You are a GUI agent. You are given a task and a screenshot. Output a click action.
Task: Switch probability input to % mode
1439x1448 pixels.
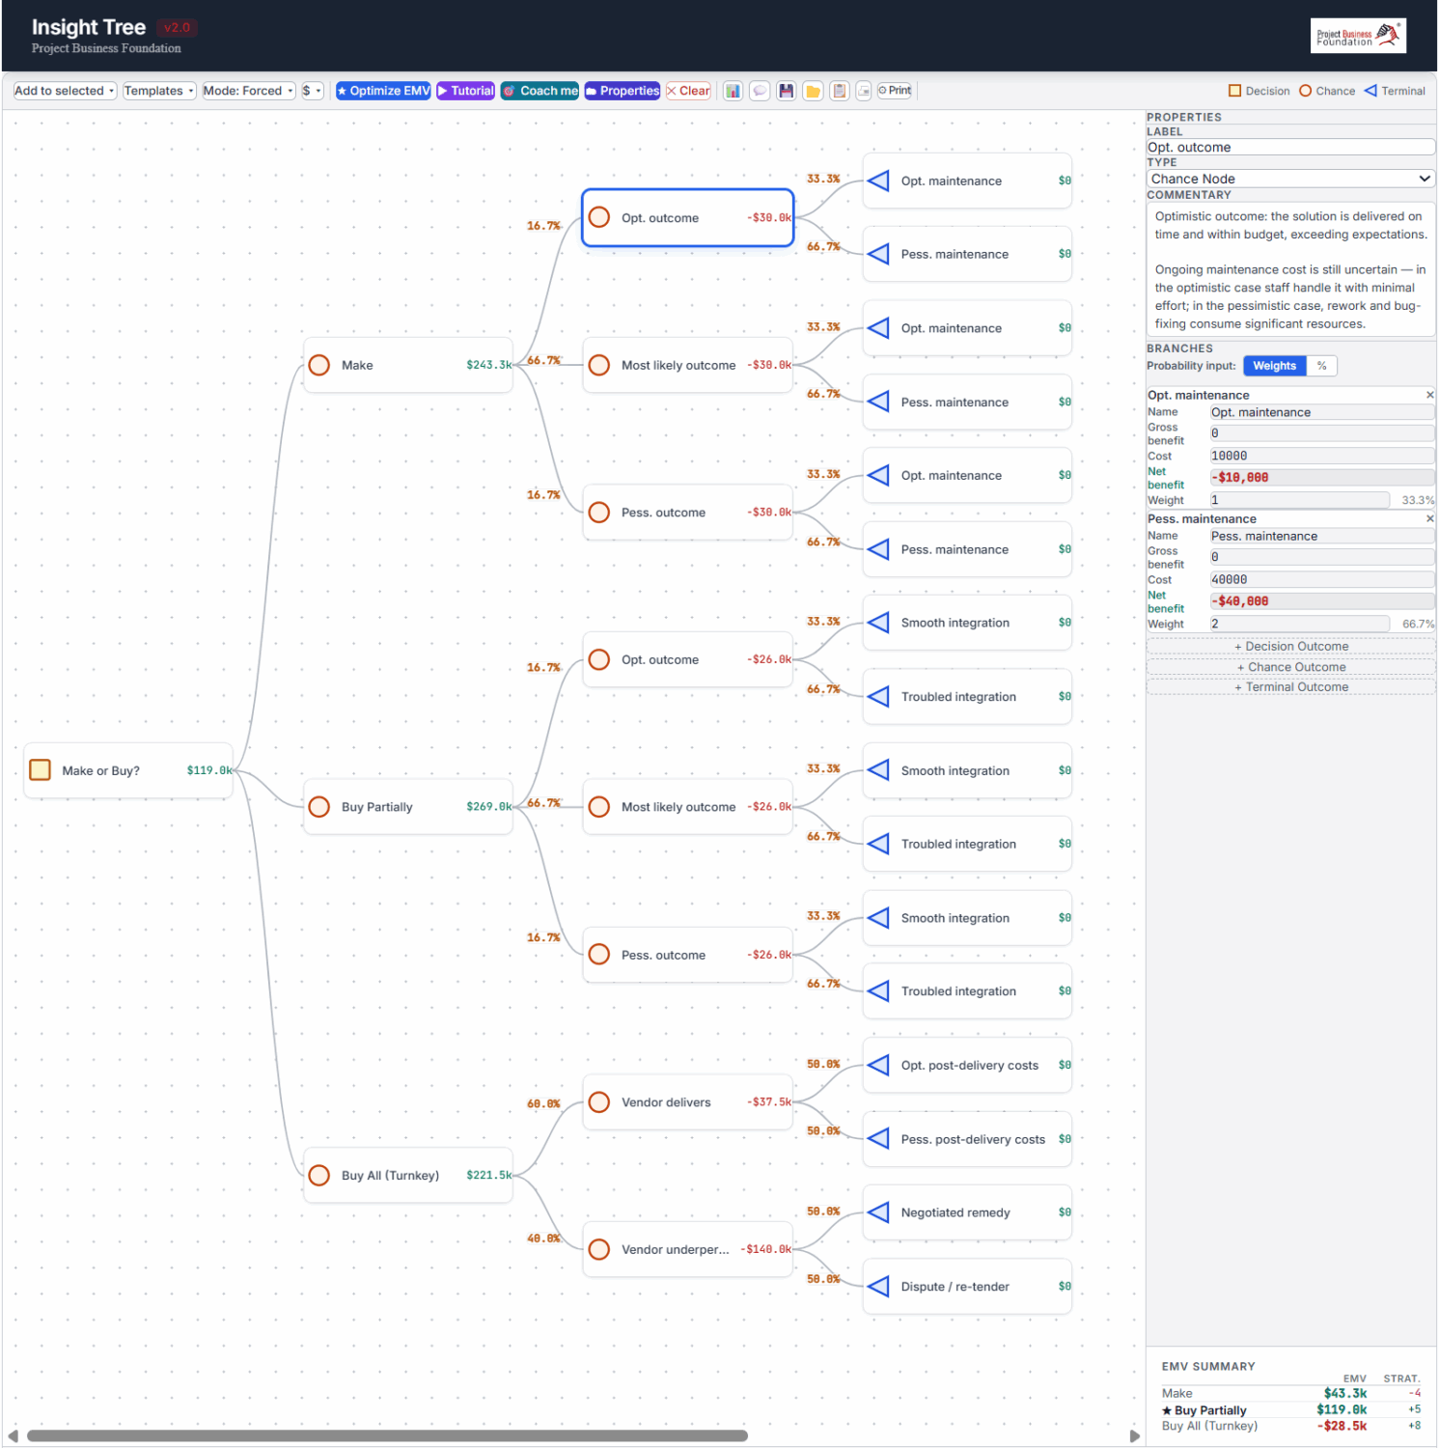click(1321, 366)
